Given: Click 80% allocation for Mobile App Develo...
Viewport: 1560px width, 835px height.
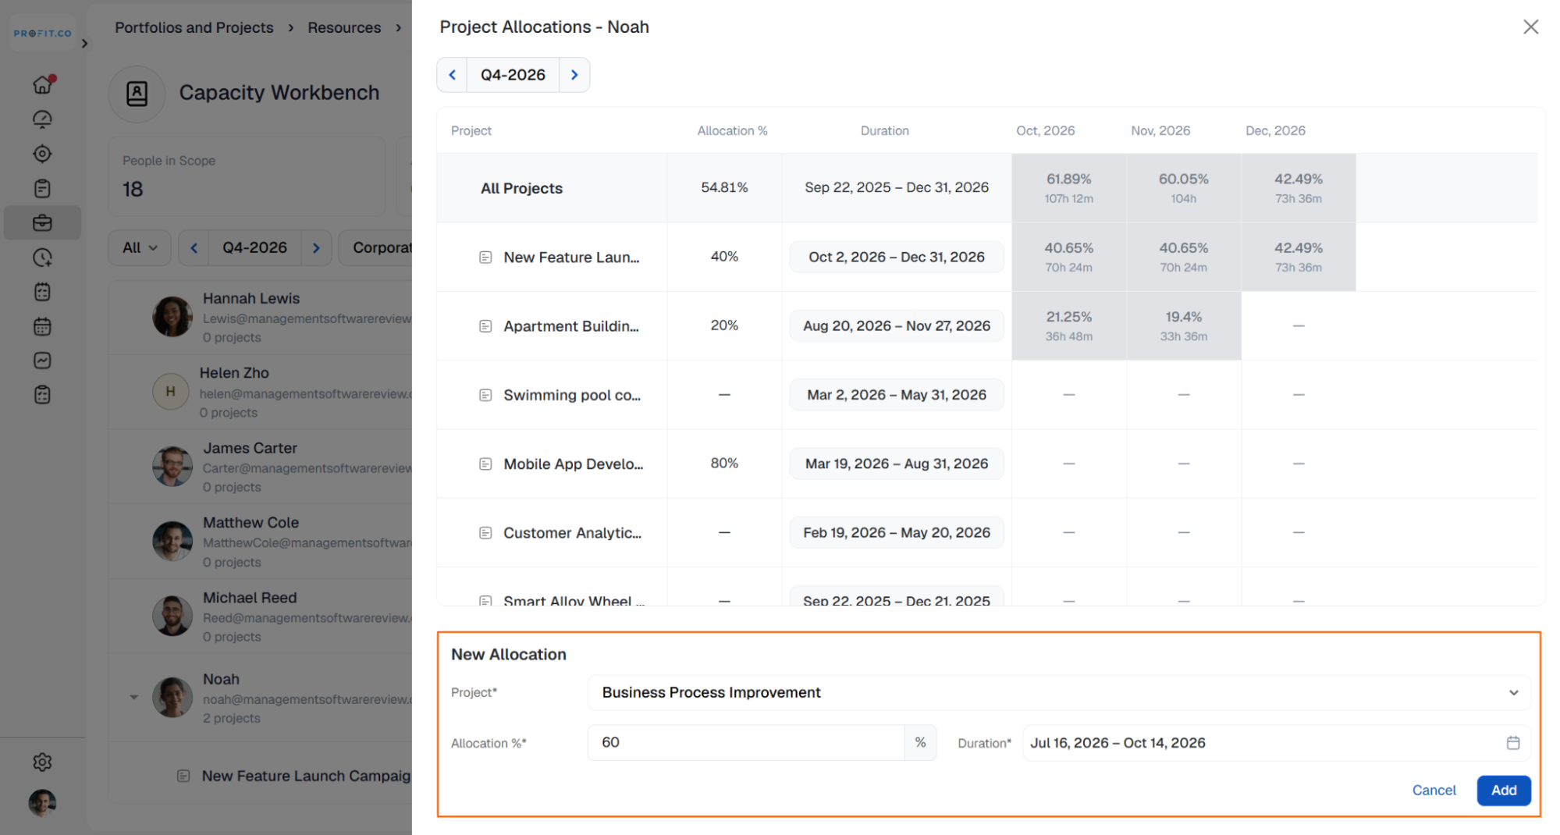Looking at the screenshot, I should (x=724, y=464).
